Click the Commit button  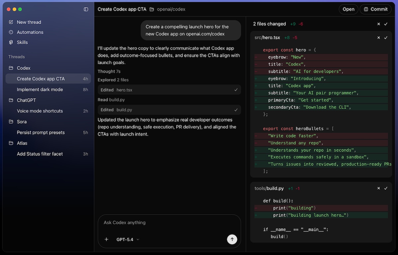pyautogui.click(x=375, y=9)
